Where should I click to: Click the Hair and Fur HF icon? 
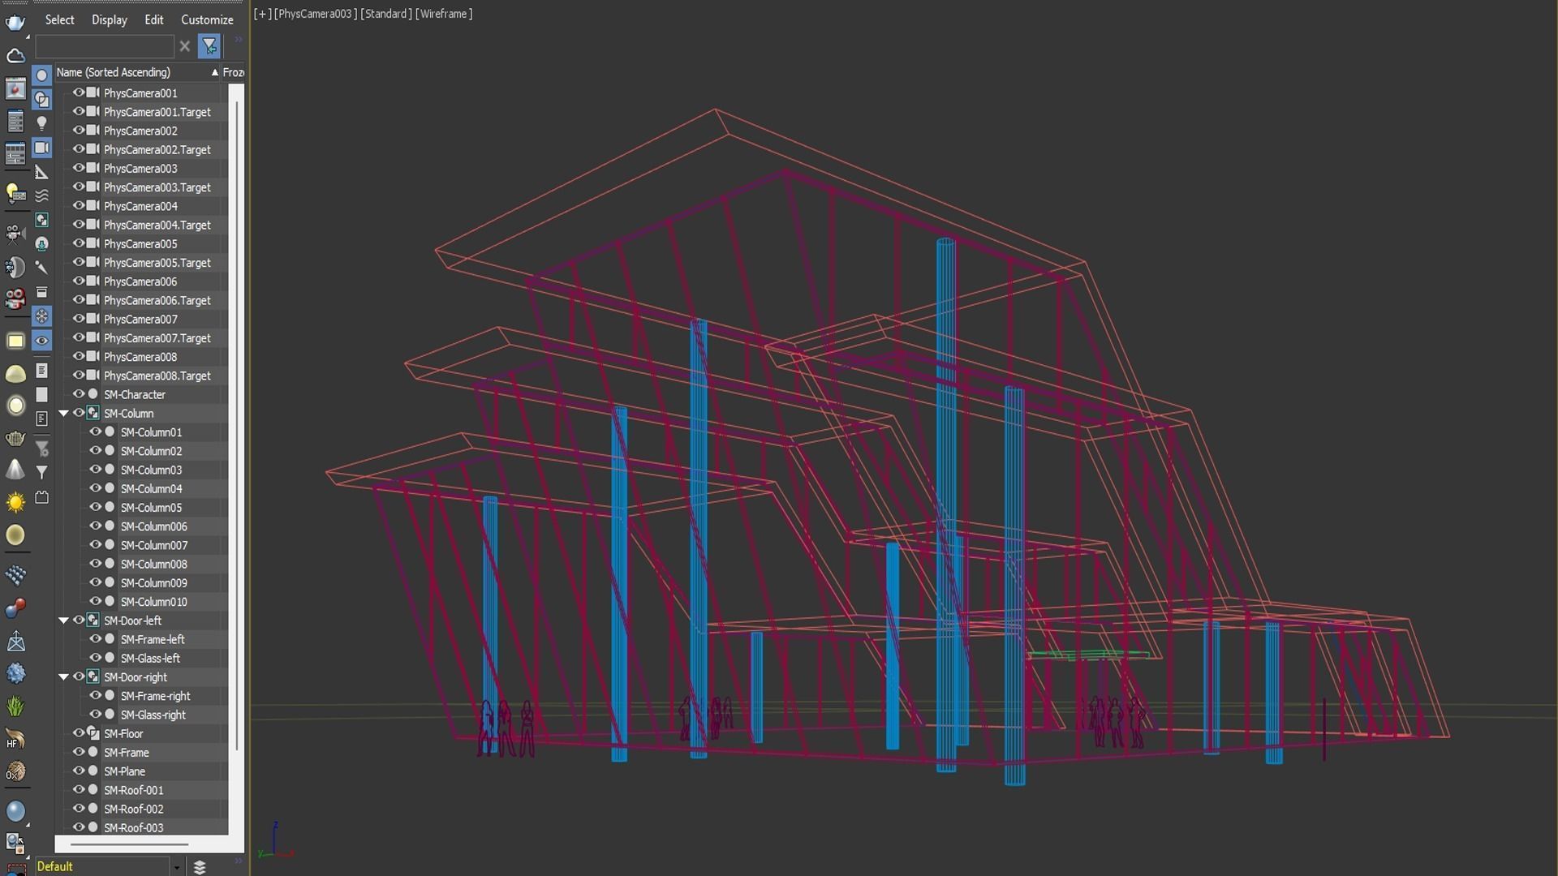[15, 739]
